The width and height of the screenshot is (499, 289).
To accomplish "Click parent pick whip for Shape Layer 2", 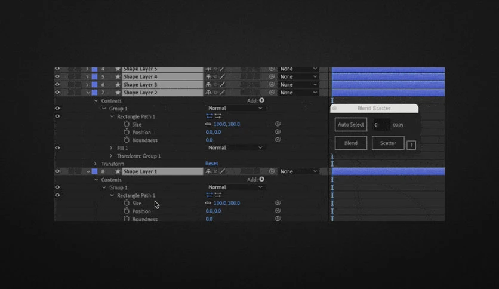I will click(x=272, y=93).
